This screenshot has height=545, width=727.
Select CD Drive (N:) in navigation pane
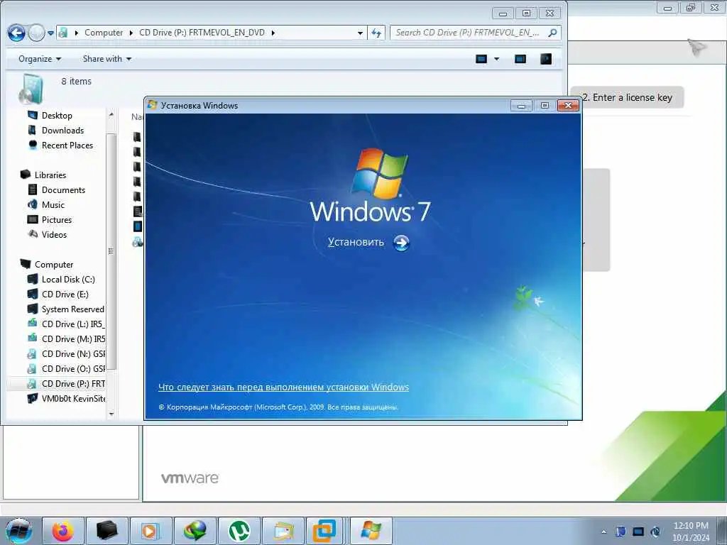(73, 354)
